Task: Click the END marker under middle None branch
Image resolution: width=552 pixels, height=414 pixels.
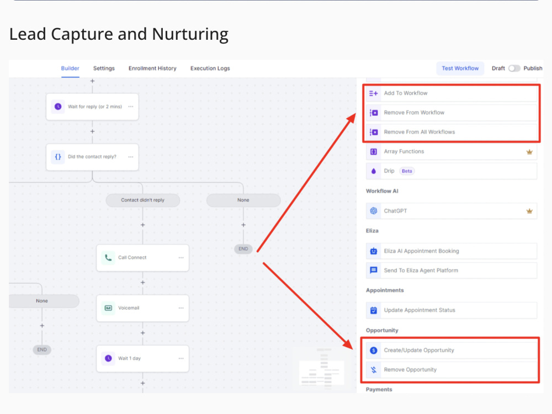Action: point(243,249)
